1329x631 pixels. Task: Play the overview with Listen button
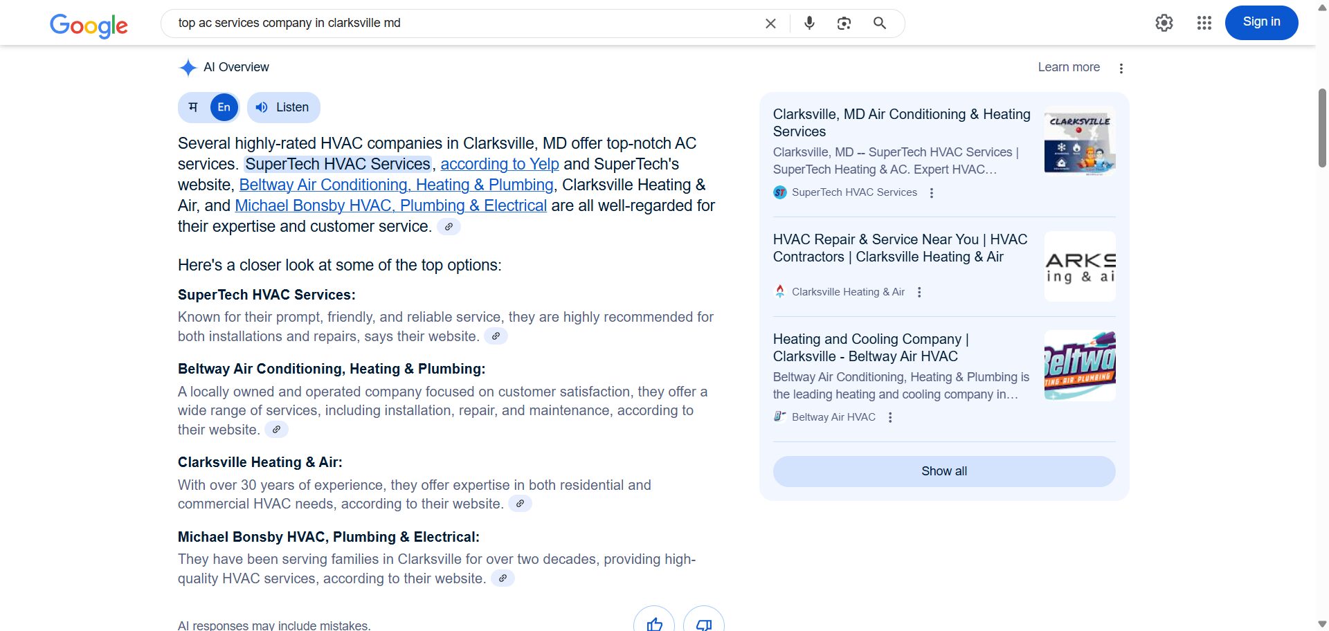pyautogui.click(x=283, y=107)
